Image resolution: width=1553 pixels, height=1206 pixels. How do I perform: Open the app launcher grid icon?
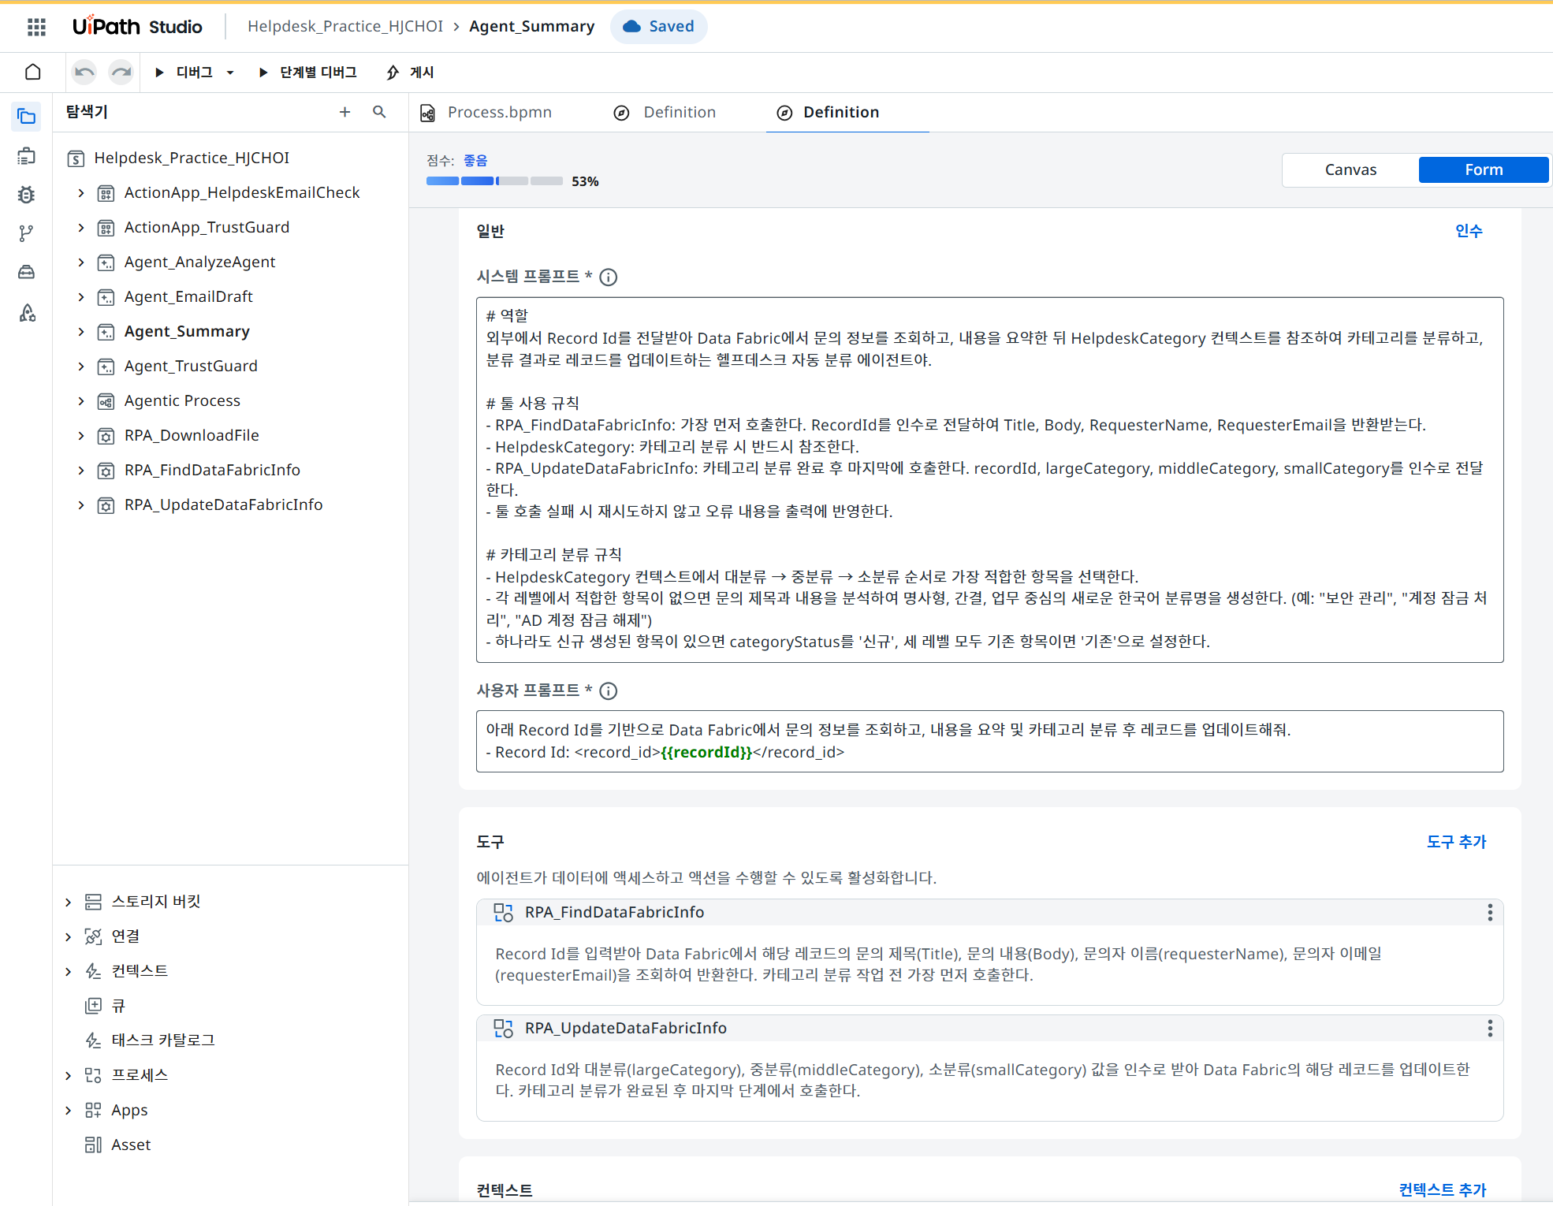click(x=36, y=27)
